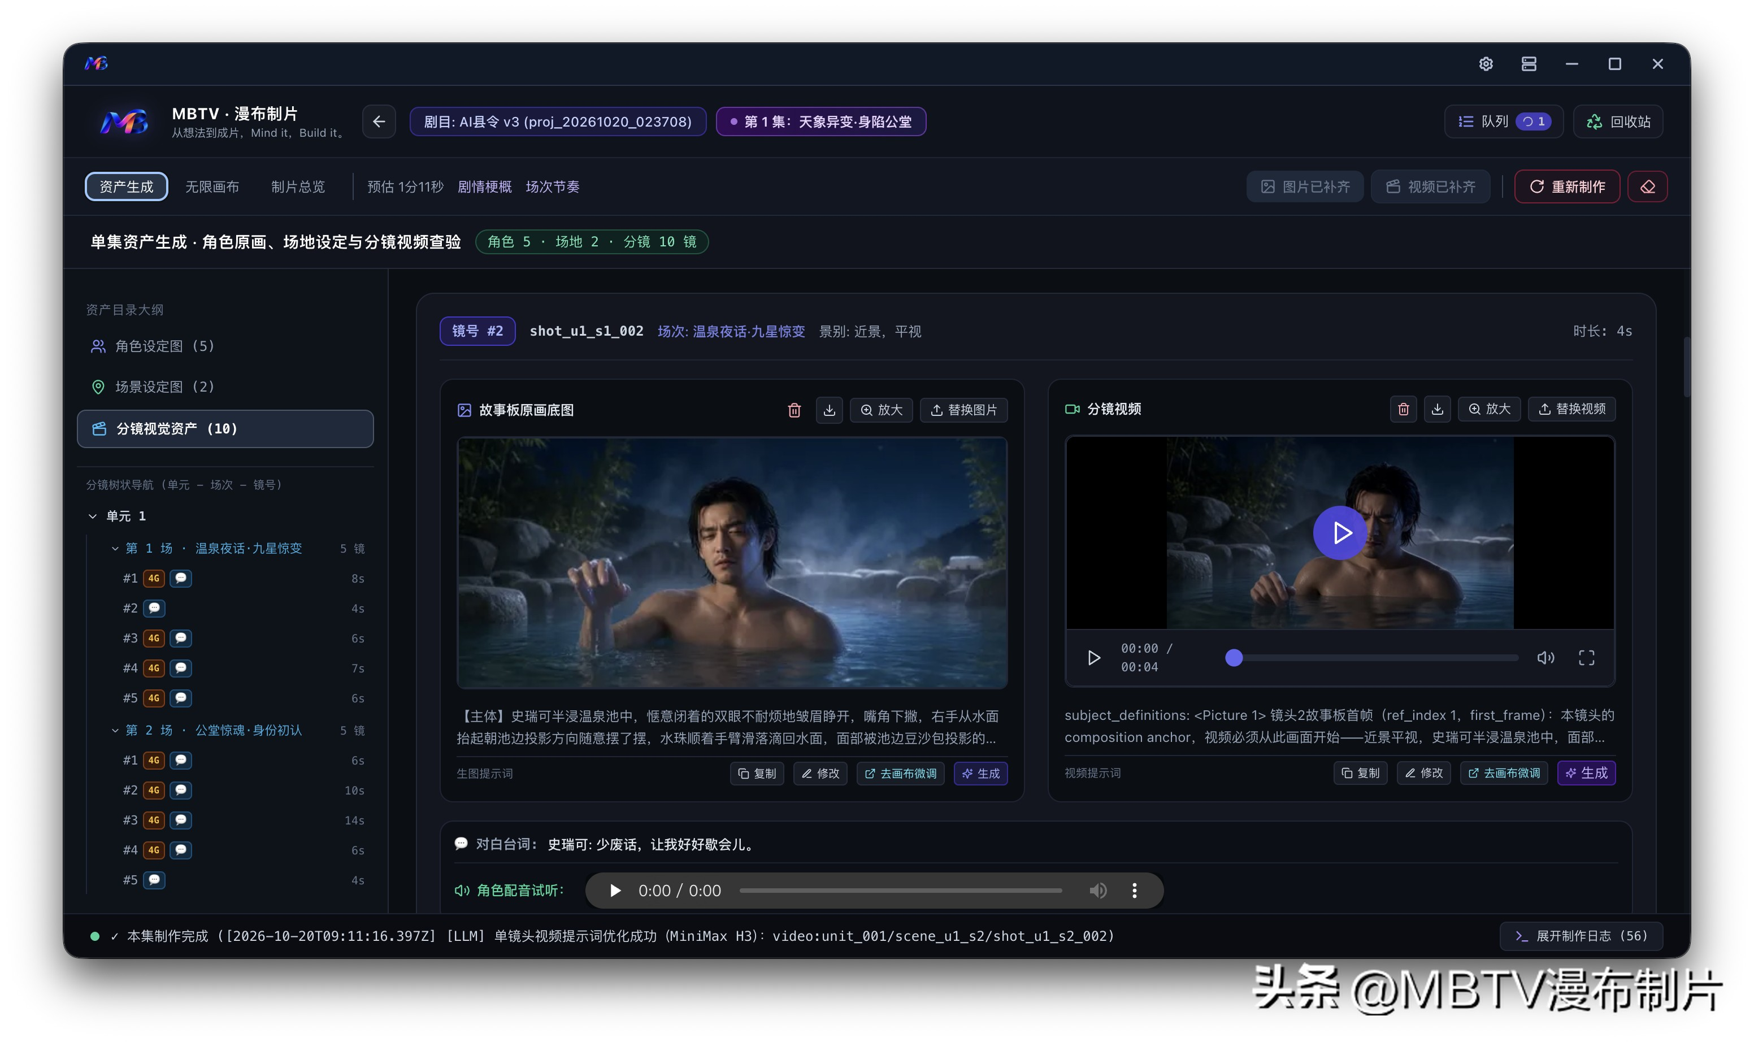Select 分镜视觉资产 (10) in the outline

click(225, 428)
